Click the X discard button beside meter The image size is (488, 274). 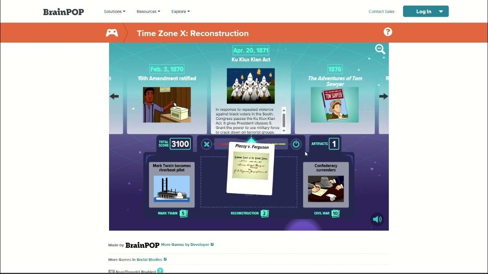click(206, 144)
